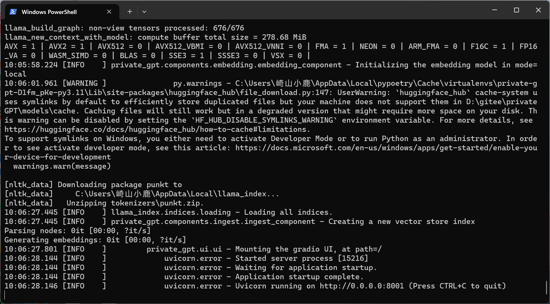Minimize the terminal window
This screenshot has width=550, height=304.
(494, 10)
